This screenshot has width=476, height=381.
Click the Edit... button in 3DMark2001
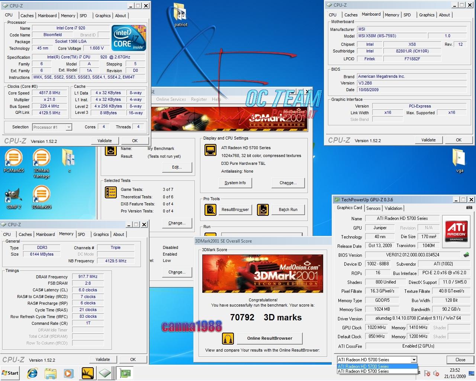point(177,167)
